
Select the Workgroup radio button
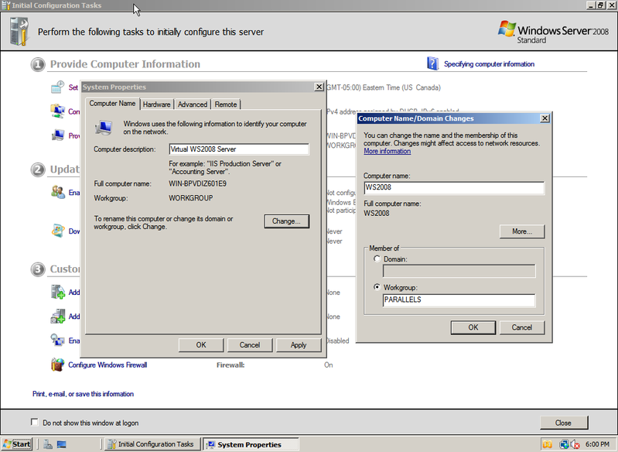[x=377, y=287]
